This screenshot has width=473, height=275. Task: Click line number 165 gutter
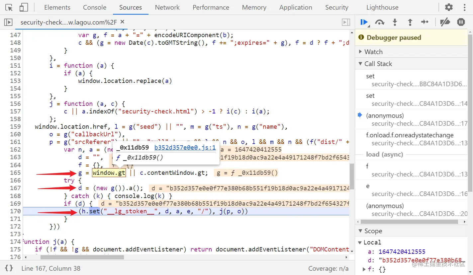tap(15, 173)
